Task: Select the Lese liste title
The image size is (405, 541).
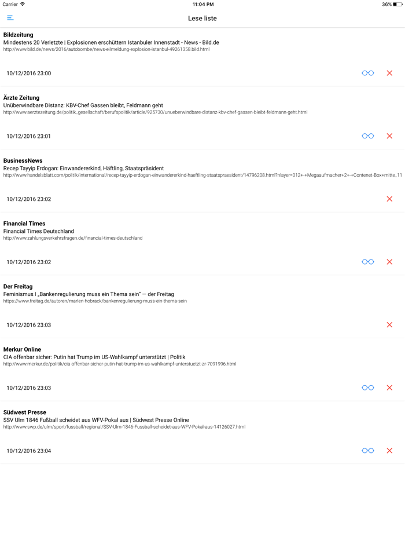Action: 203,18
